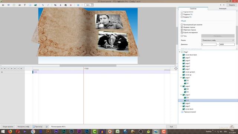Click the timeline plus button
The height and width of the screenshot is (134, 238).
(x=21, y=68)
